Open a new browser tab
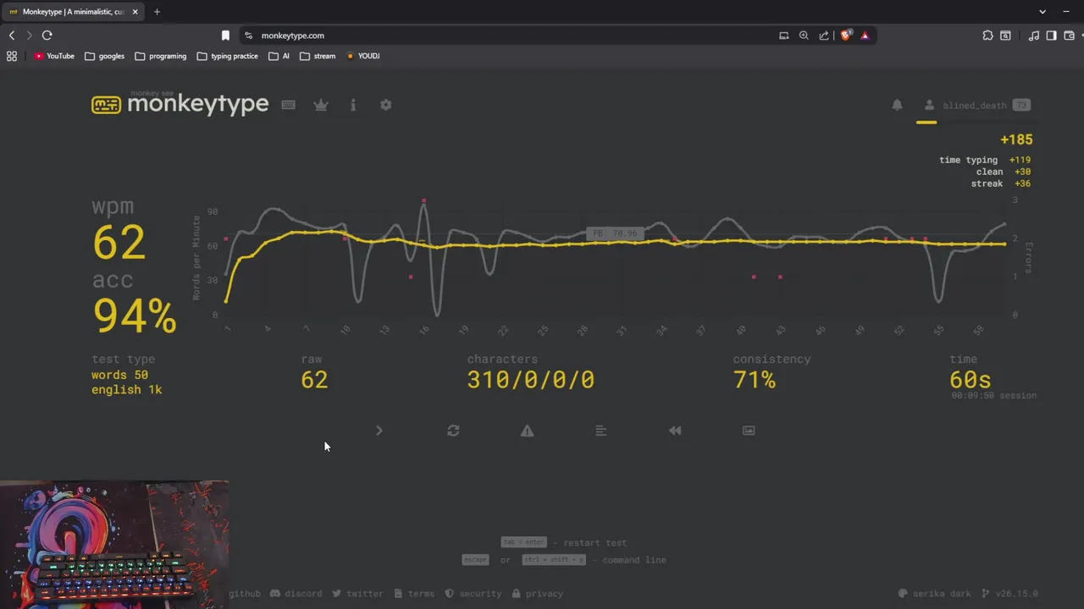 click(157, 12)
